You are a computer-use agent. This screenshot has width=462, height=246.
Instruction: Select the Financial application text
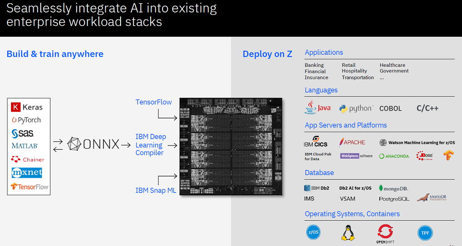tap(315, 71)
